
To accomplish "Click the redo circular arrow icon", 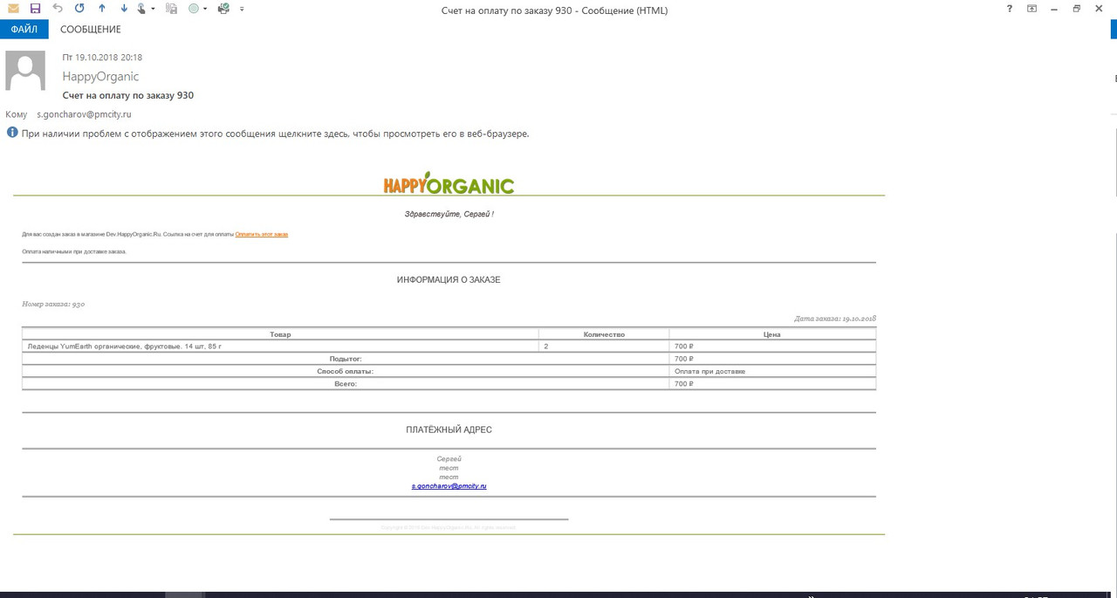I will 79,9.
